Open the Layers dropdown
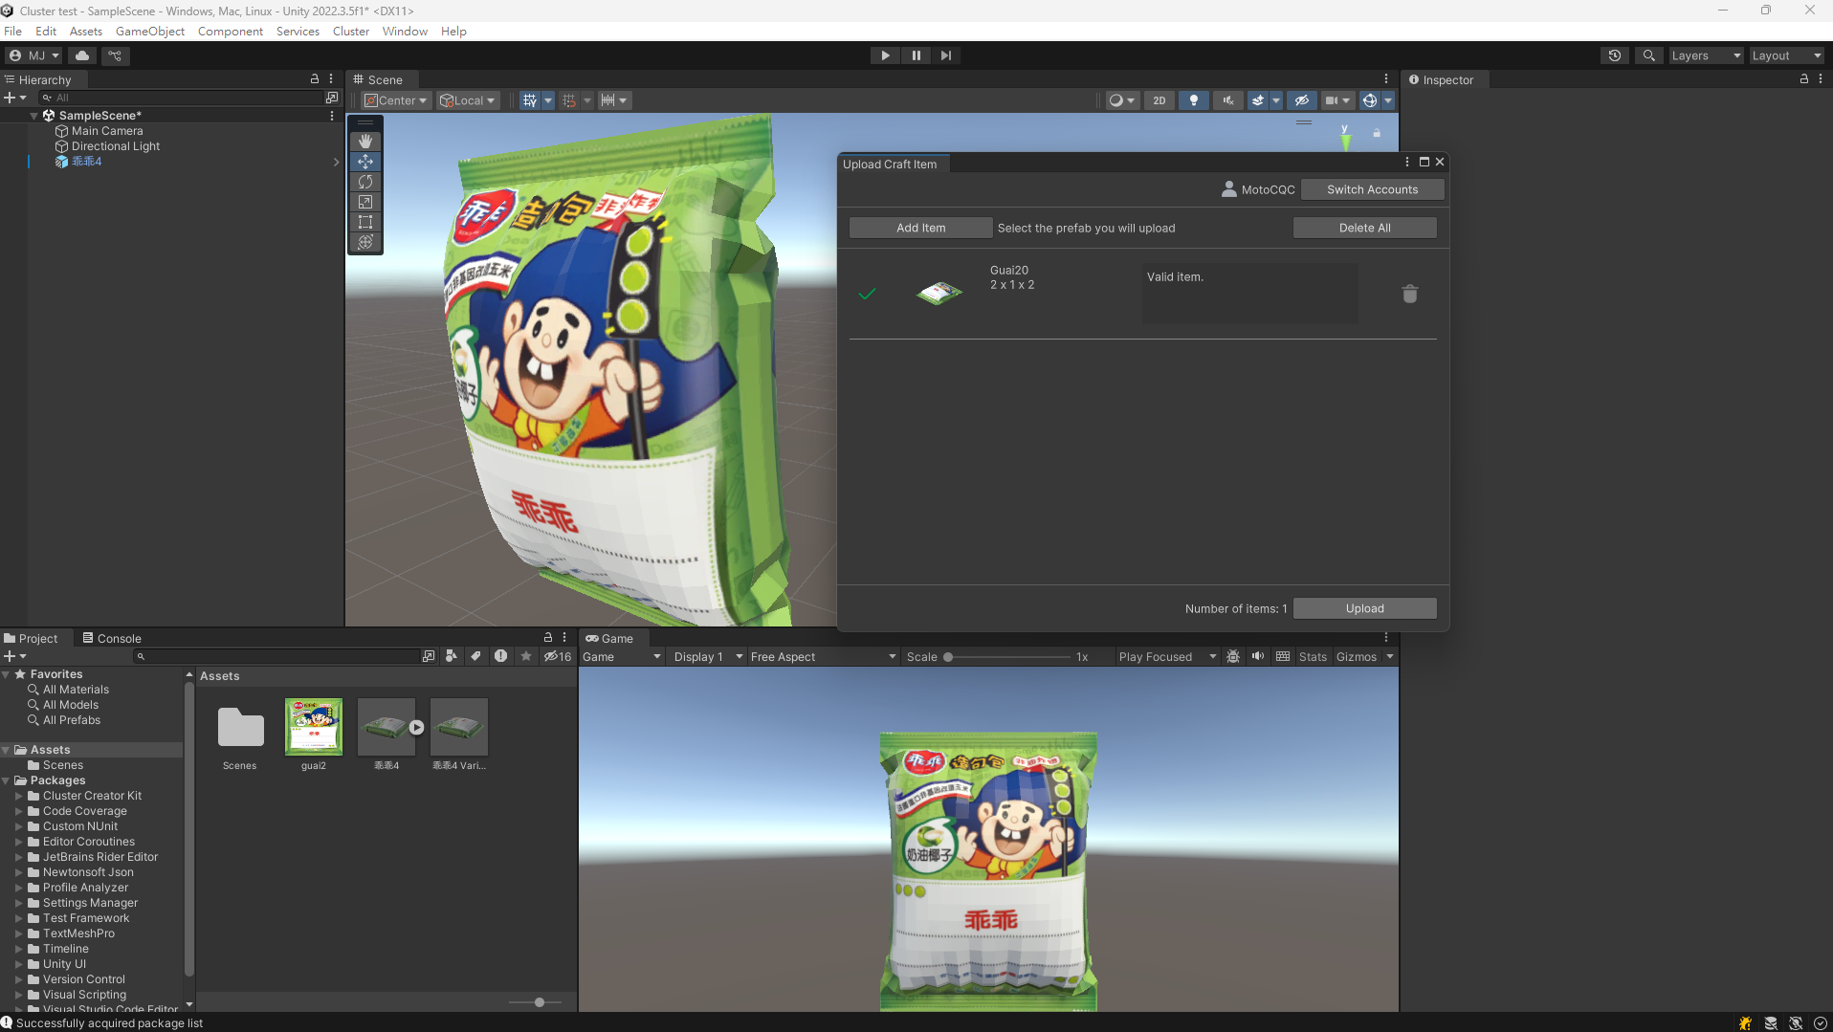Viewport: 1833px width, 1032px height. [x=1706, y=55]
